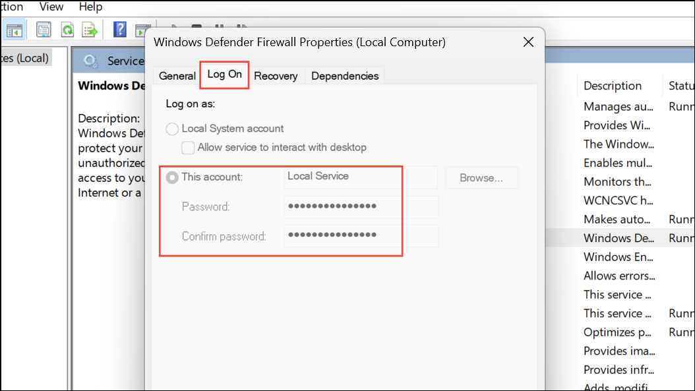Click the Password input field
The height and width of the screenshot is (391, 695).
point(361,207)
